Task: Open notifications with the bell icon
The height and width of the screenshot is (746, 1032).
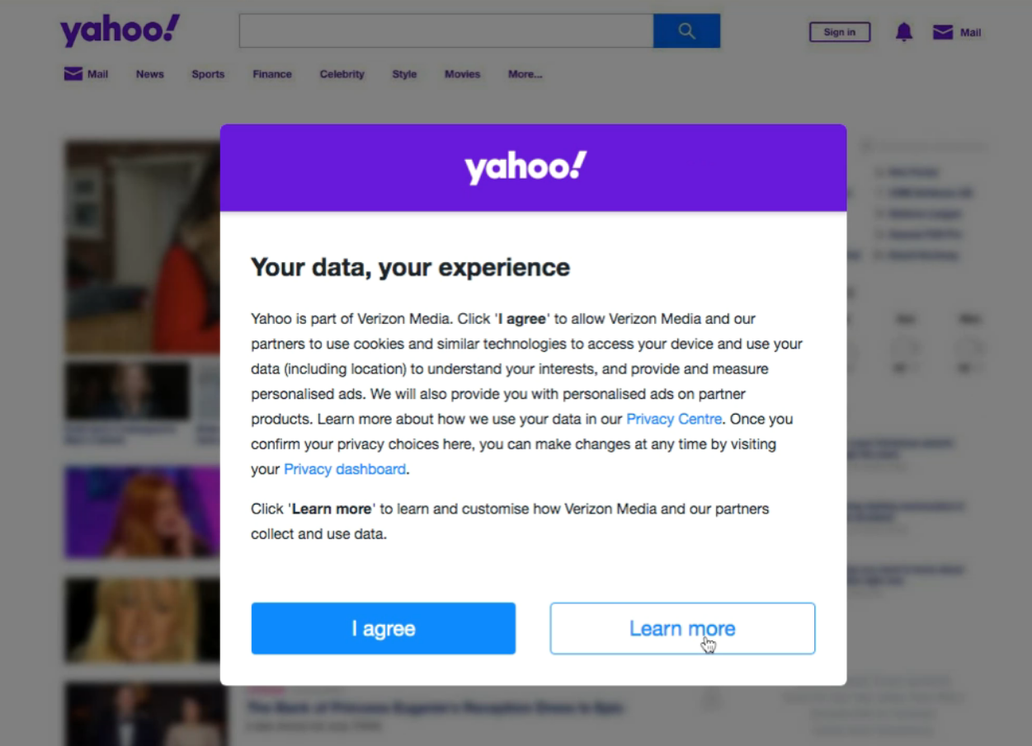Action: 904,32
